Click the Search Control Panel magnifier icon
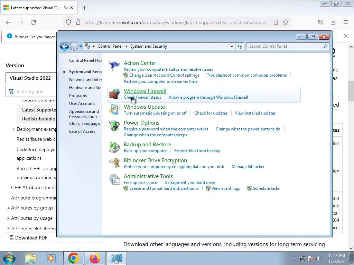 (325, 46)
